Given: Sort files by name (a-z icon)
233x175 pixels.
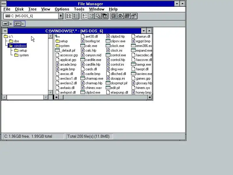Looking at the screenshot, I should tap(85, 16).
